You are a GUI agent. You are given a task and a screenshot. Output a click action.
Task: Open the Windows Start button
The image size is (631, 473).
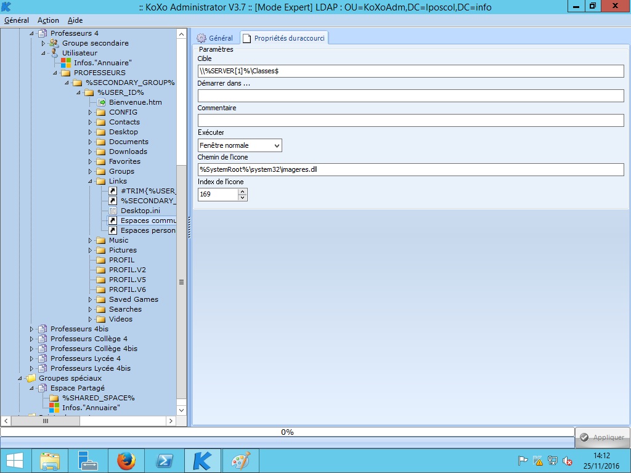[15, 461]
